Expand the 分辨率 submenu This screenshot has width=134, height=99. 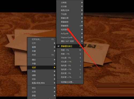click(x=70, y=3)
